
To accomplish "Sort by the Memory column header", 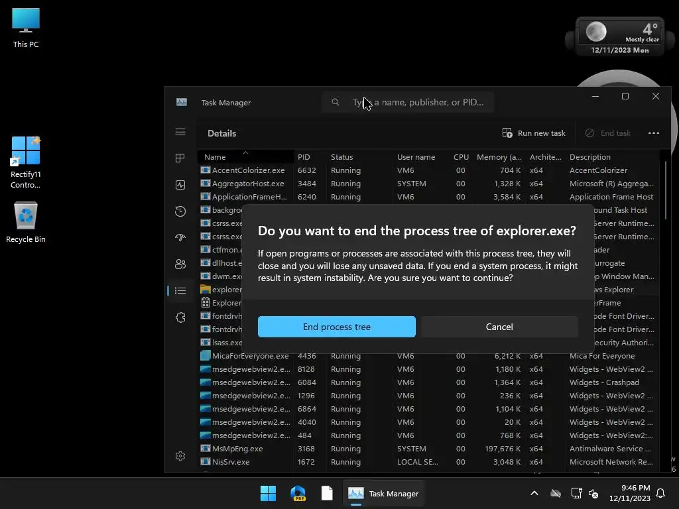I will [499, 156].
